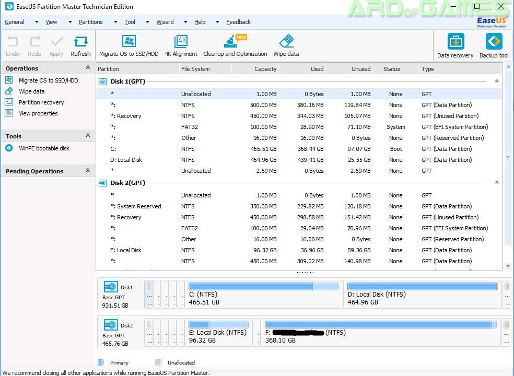Sort by the Unused column header
514x376 pixels.
coord(349,69)
